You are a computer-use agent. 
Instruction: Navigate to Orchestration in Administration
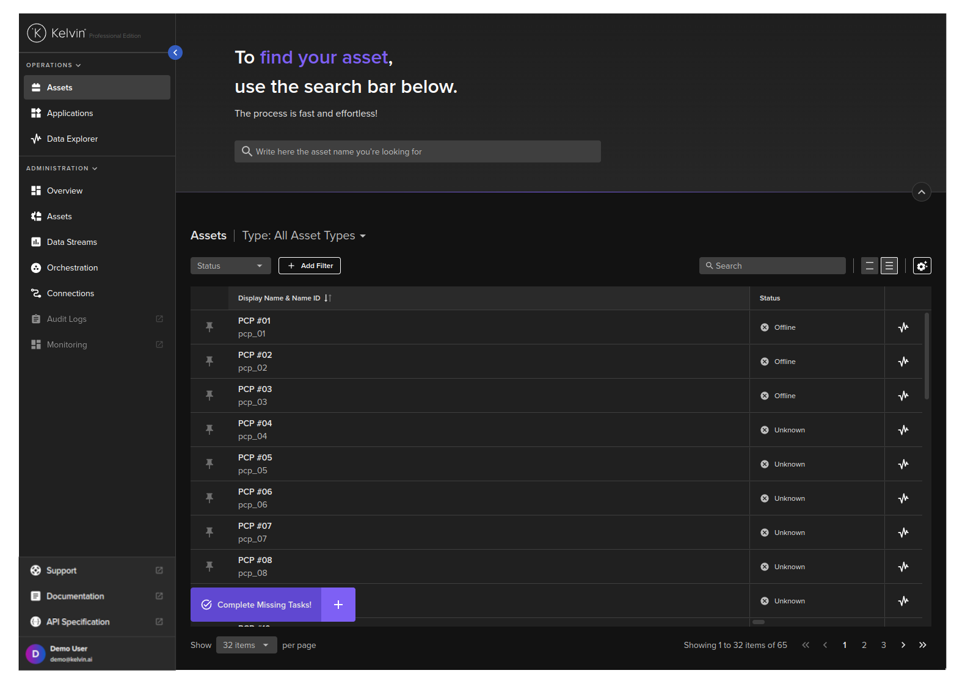tap(72, 267)
